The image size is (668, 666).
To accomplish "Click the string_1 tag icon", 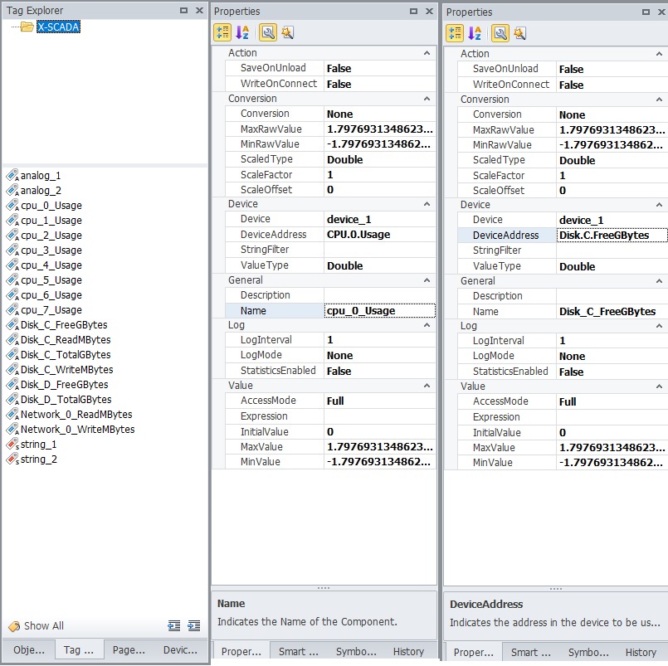I will [x=12, y=445].
